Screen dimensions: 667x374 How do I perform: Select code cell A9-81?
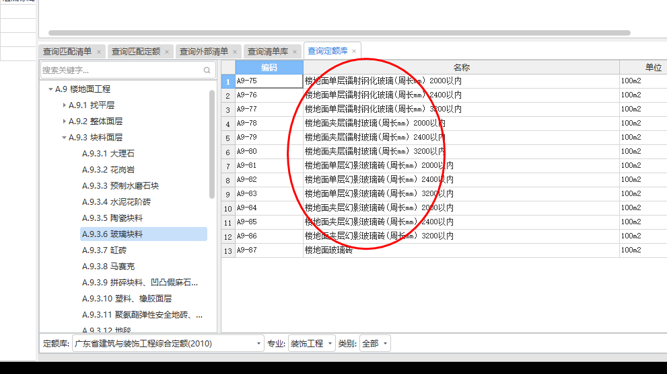point(269,166)
